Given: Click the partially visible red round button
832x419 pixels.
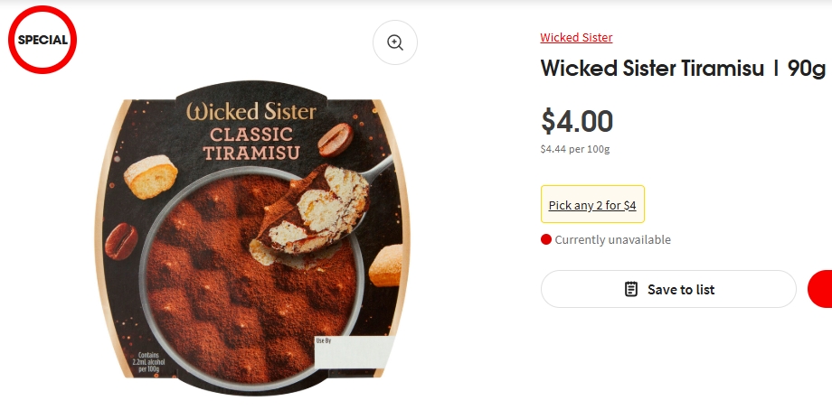Looking at the screenshot, I should [821, 289].
